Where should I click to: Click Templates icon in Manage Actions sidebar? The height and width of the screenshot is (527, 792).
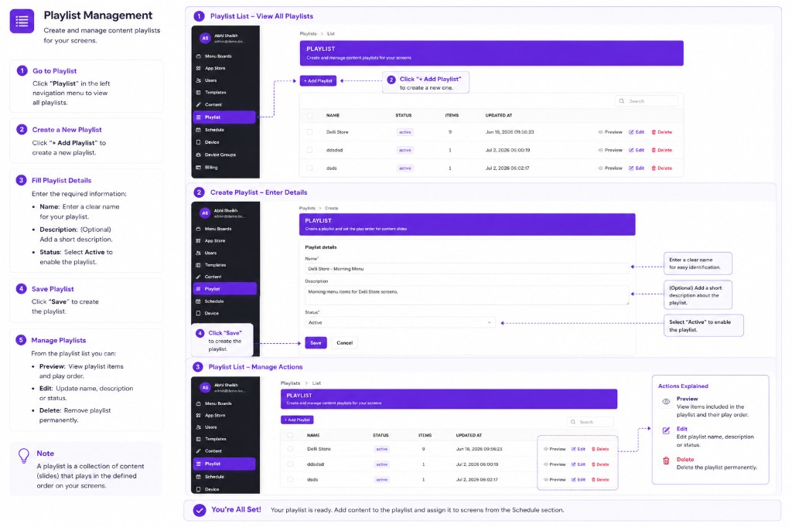(x=199, y=439)
